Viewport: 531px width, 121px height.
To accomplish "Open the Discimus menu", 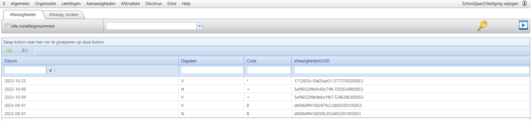I will (153, 4).
